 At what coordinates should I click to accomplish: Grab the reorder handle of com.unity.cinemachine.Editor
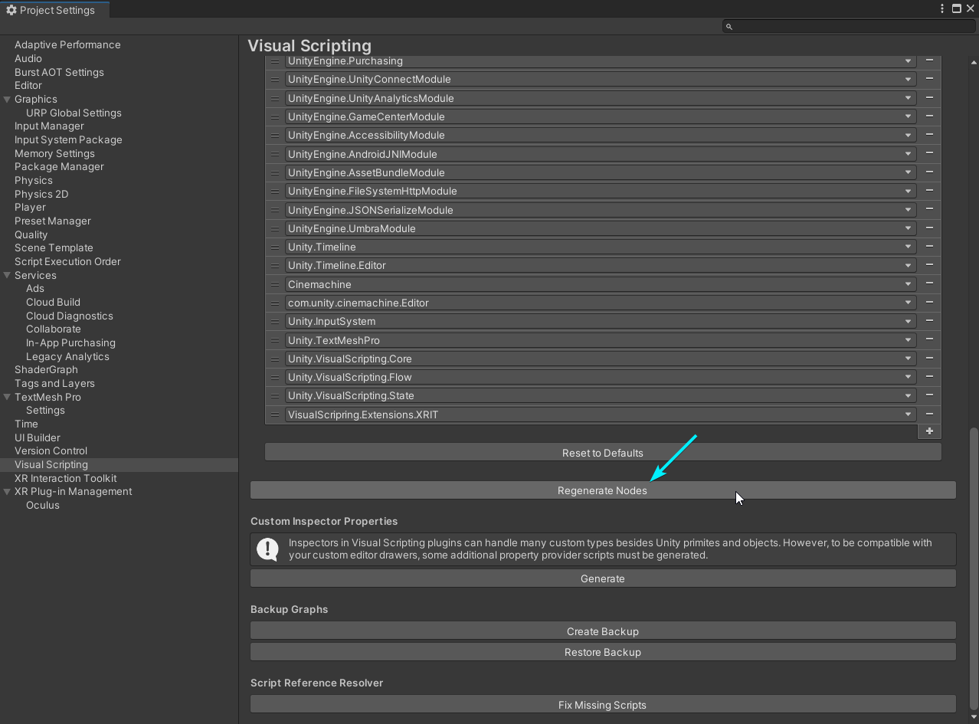click(x=275, y=303)
